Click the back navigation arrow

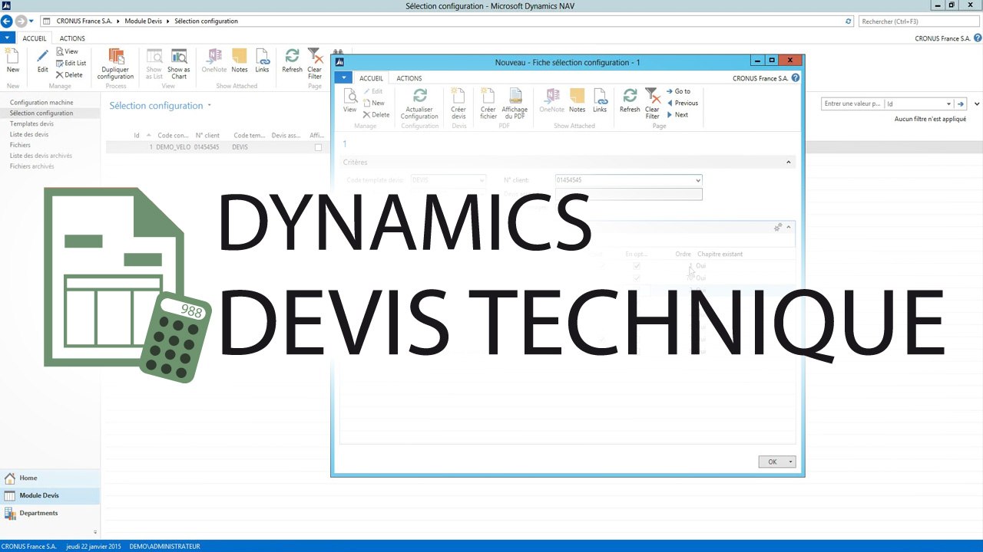pyautogui.click(x=7, y=21)
